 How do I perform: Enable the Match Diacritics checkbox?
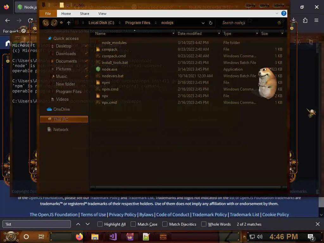coord(165,224)
